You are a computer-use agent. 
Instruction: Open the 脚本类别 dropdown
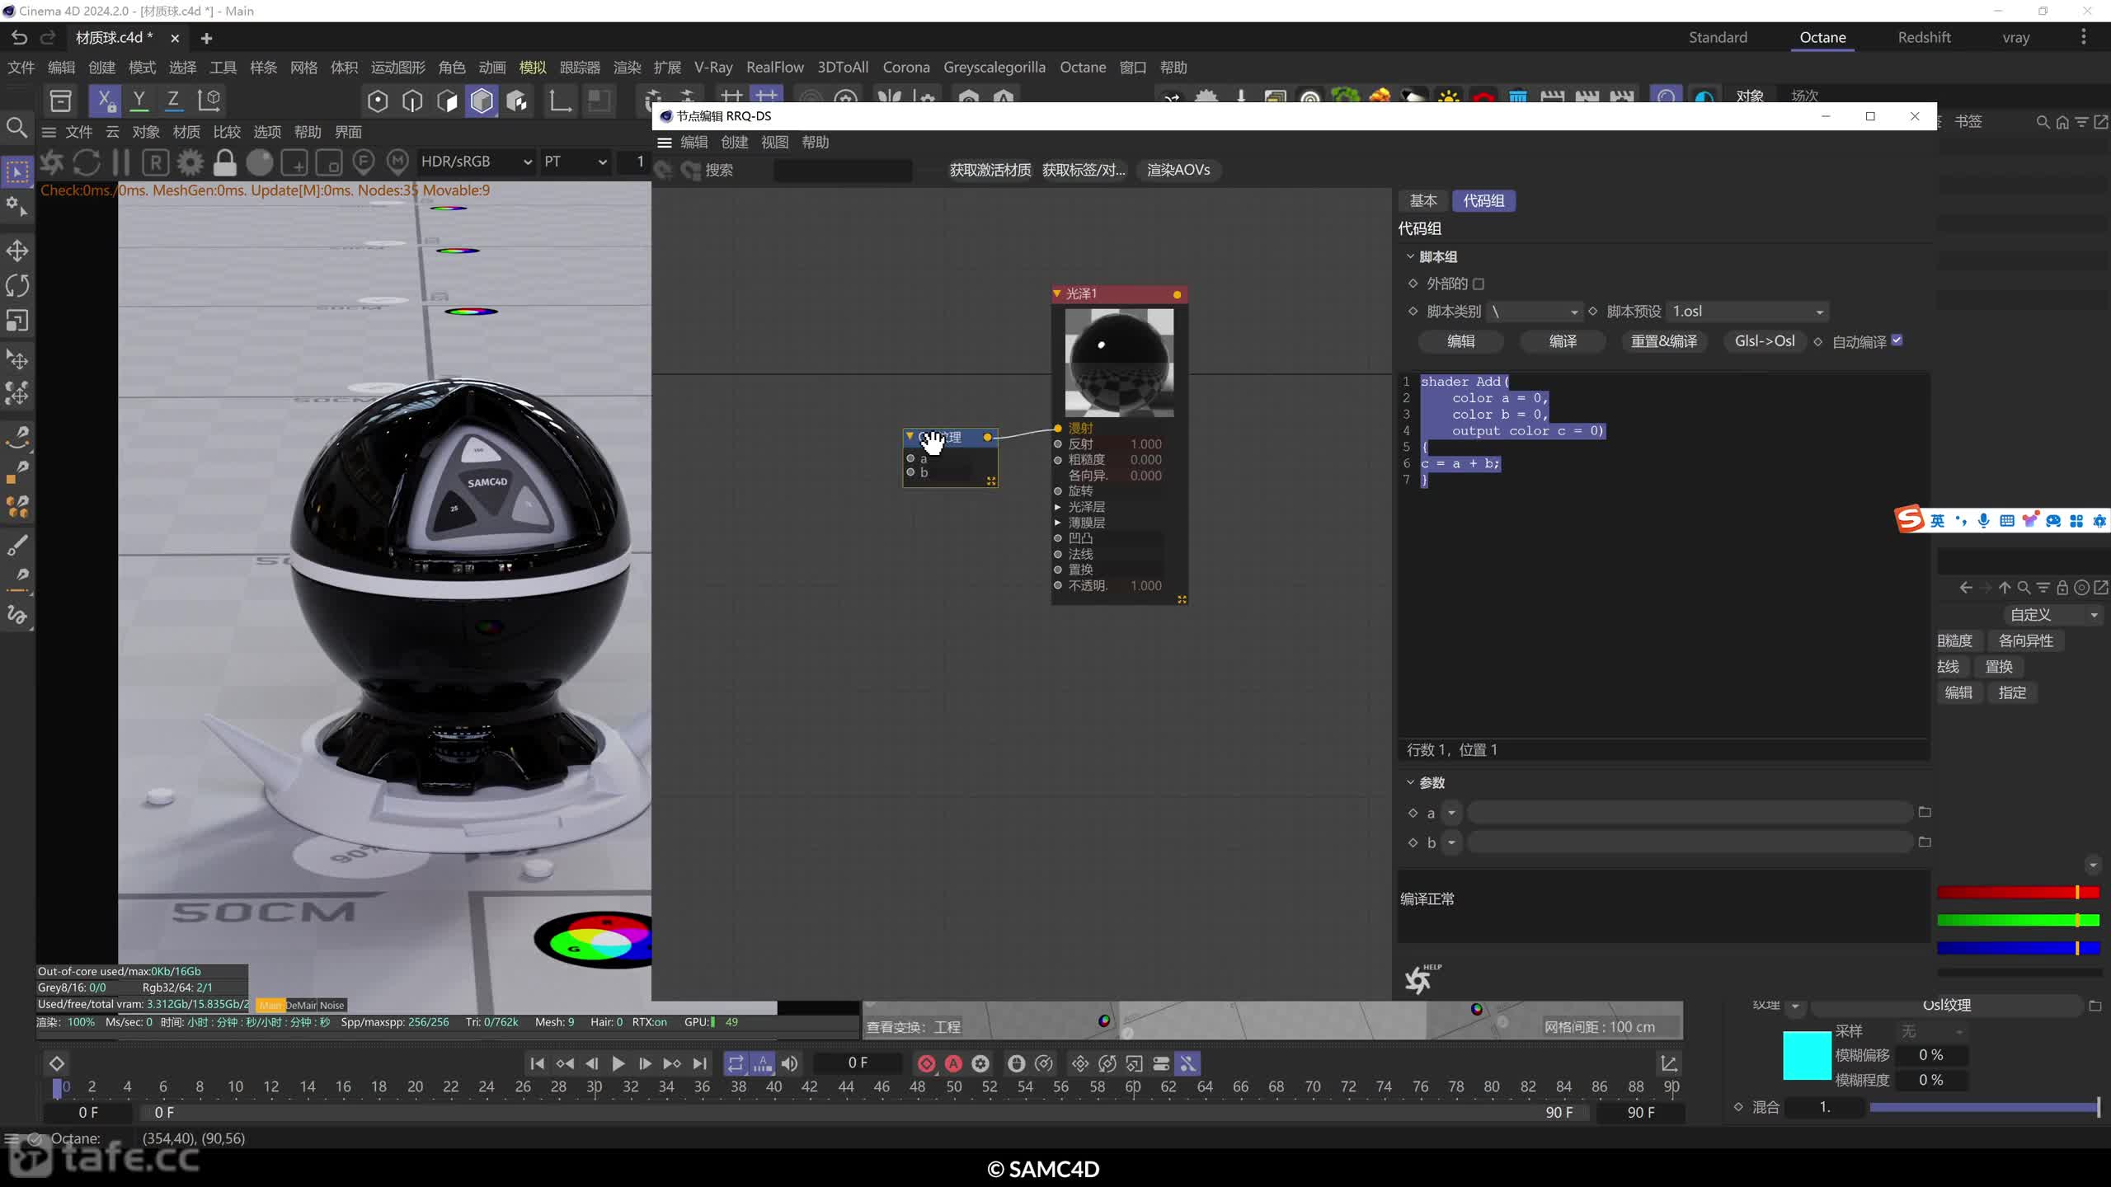point(1535,312)
